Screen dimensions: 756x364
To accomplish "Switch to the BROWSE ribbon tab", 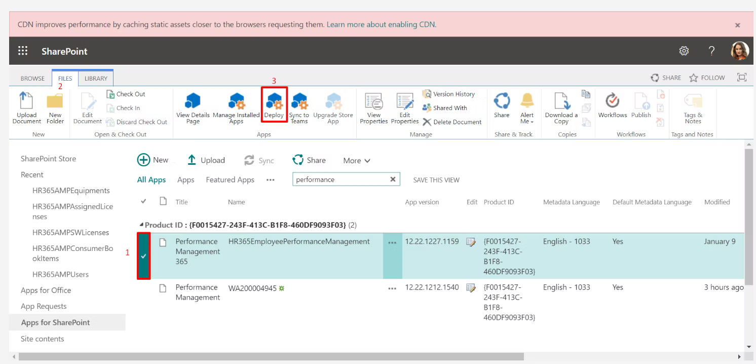I will (32, 79).
